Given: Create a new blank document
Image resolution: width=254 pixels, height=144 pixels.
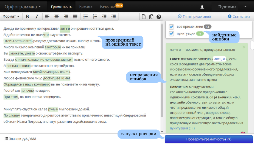Looking at the screenshot, I should tap(143, 16).
